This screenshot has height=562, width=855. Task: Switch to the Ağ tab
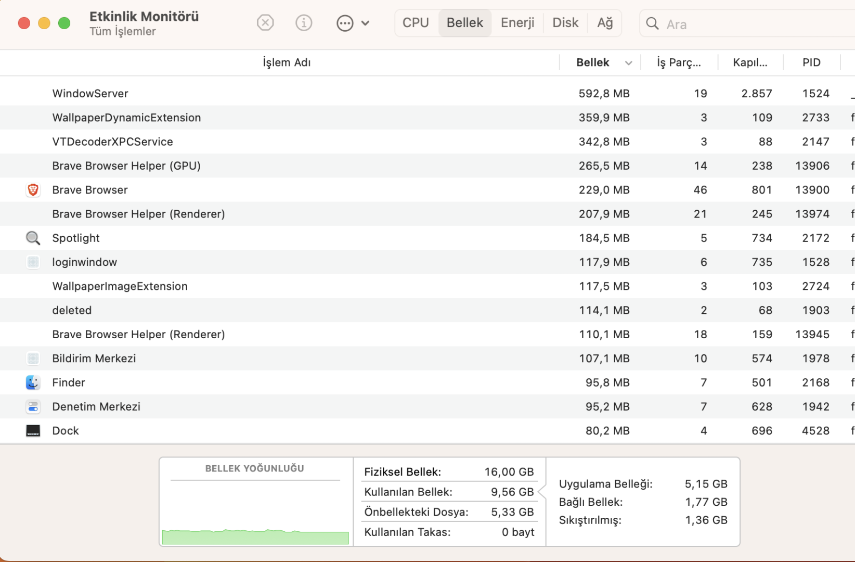click(x=605, y=23)
